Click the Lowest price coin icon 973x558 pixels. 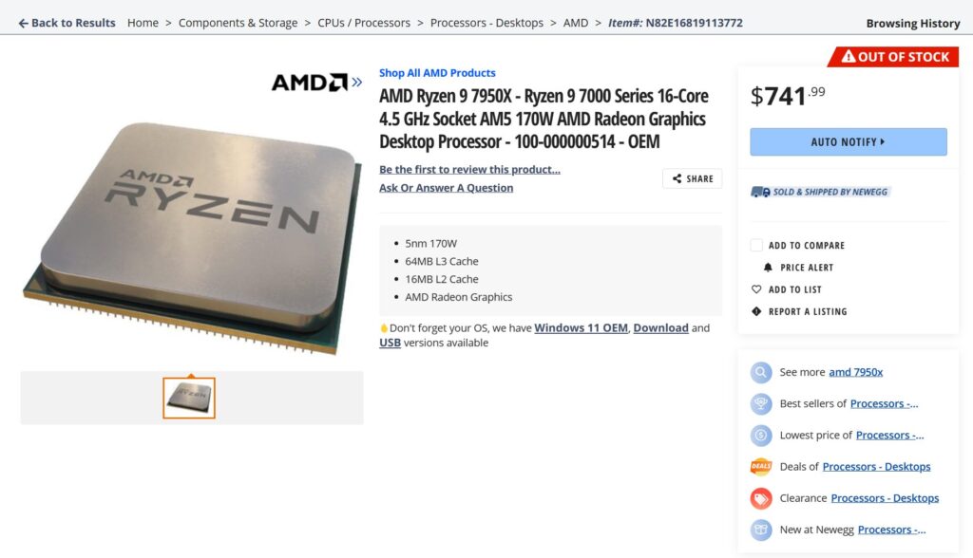[x=761, y=436]
